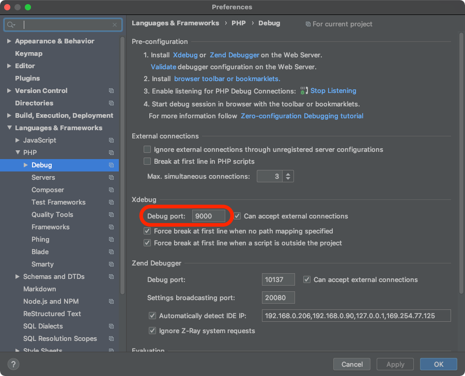Click the project-level icon beside Blade

pos(111,252)
